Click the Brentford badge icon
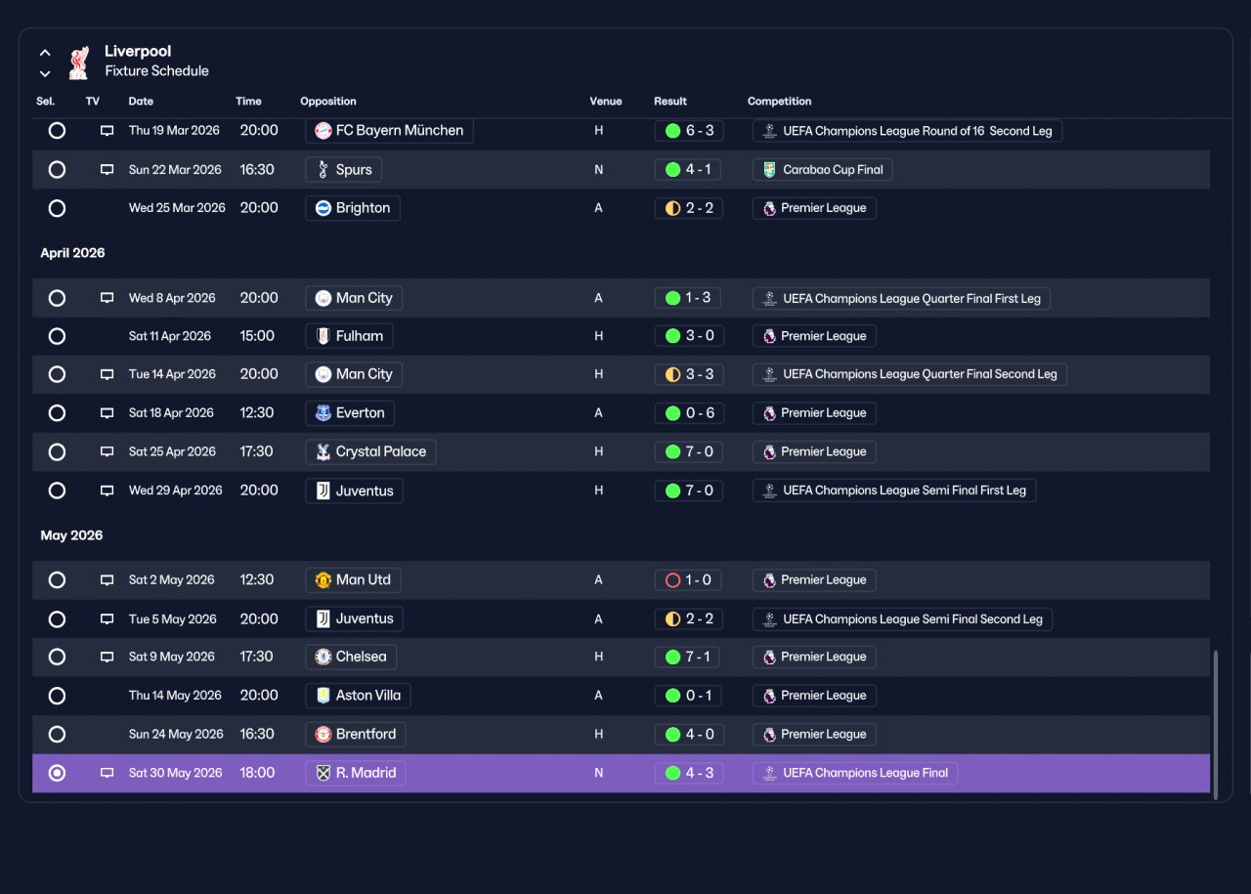 pos(324,735)
